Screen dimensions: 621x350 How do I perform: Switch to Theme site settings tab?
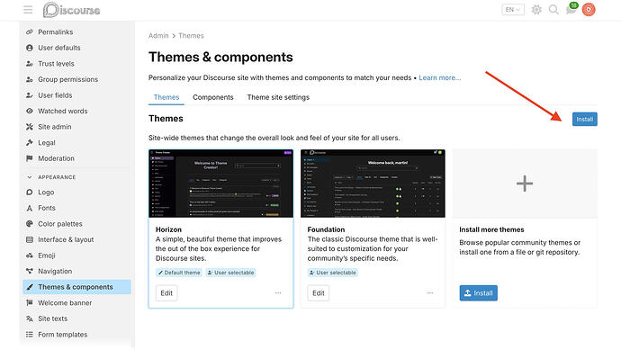coord(278,97)
